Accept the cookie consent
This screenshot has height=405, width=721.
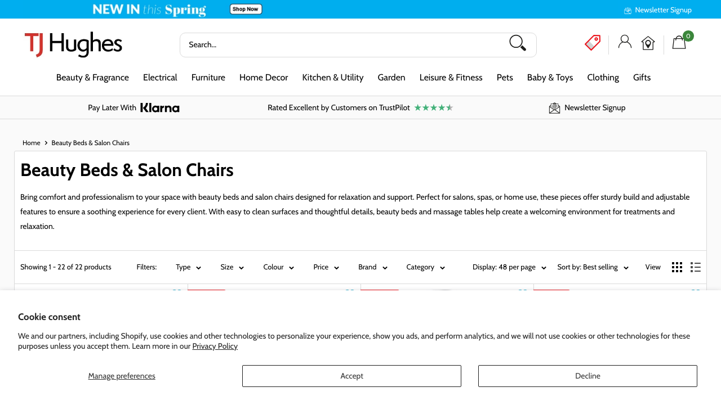[x=351, y=376]
